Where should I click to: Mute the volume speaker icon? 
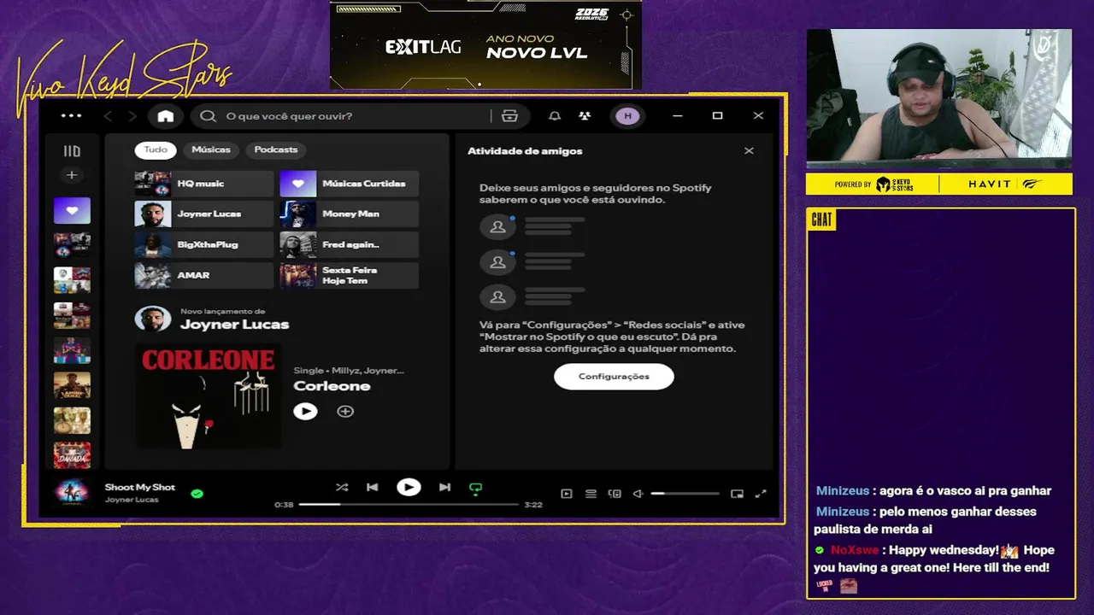[x=638, y=494]
